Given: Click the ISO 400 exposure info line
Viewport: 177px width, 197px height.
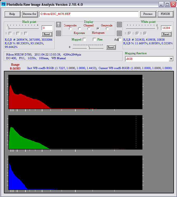Looking at the screenshot, I should coord(36,58).
